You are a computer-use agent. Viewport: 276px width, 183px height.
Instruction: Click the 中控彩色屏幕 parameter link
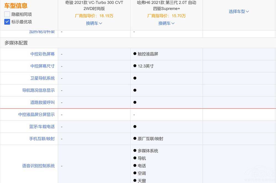(x=43, y=54)
